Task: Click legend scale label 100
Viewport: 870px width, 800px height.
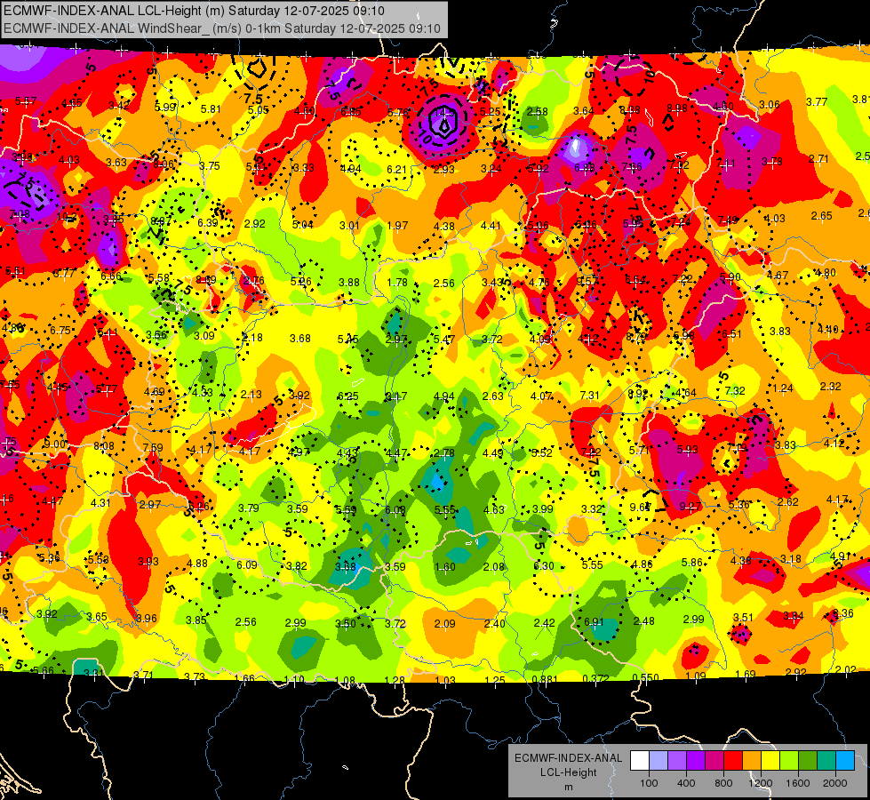Action: pos(649,783)
